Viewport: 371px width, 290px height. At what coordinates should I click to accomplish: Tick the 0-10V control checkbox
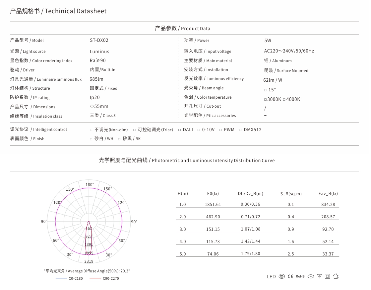pyautogui.click(x=199, y=130)
